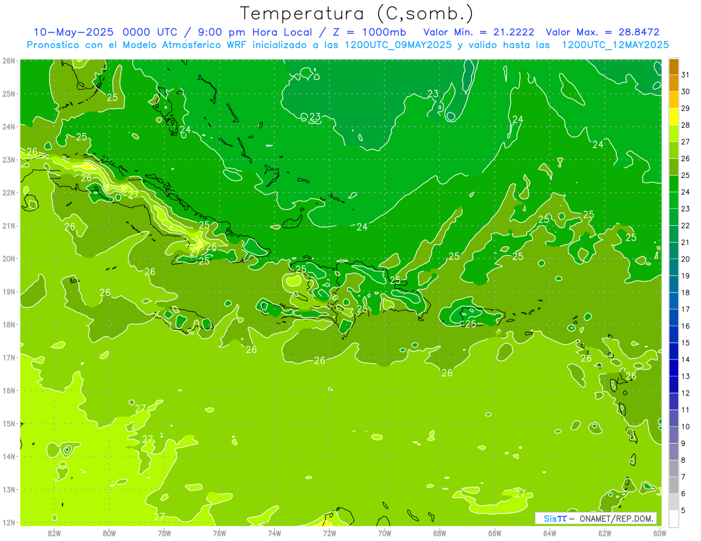The width and height of the screenshot is (701, 541).
Task: Click the "ONAMET/REP.DOM." credit label
Action: click(x=617, y=518)
